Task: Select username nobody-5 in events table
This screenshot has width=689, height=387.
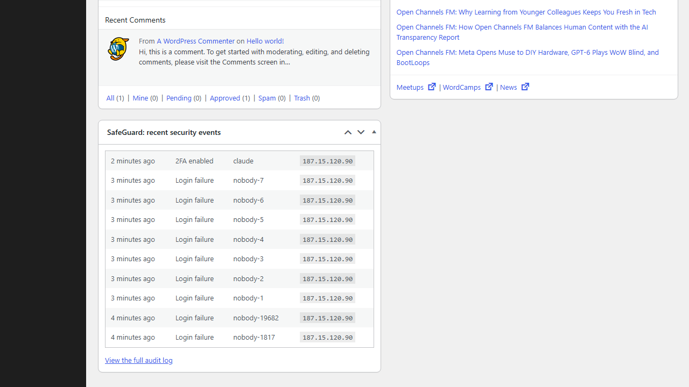Action: 249,219
